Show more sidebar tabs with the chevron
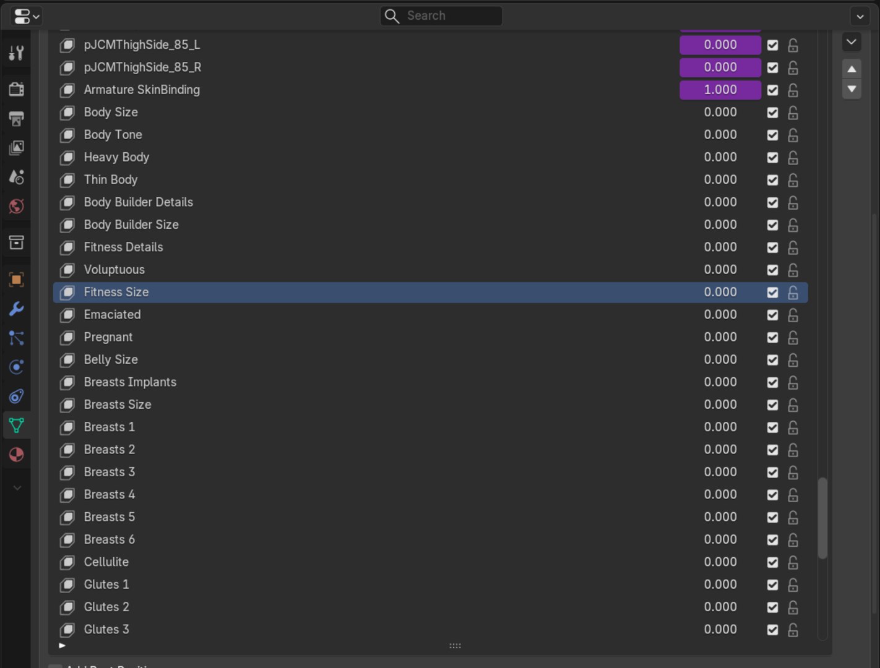This screenshot has height=668, width=880. pyautogui.click(x=17, y=488)
